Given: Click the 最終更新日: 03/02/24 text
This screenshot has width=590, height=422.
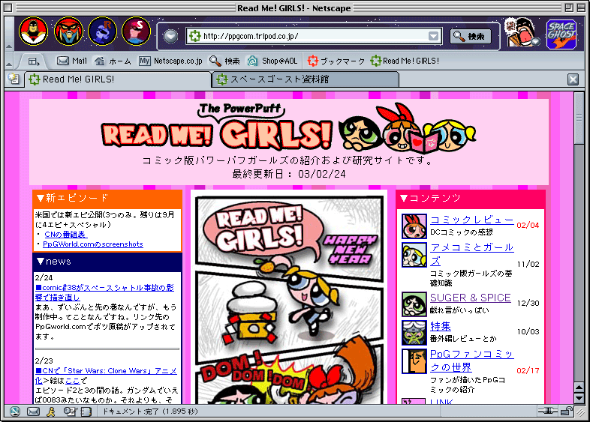Looking at the screenshot, I should click(288, 174).
